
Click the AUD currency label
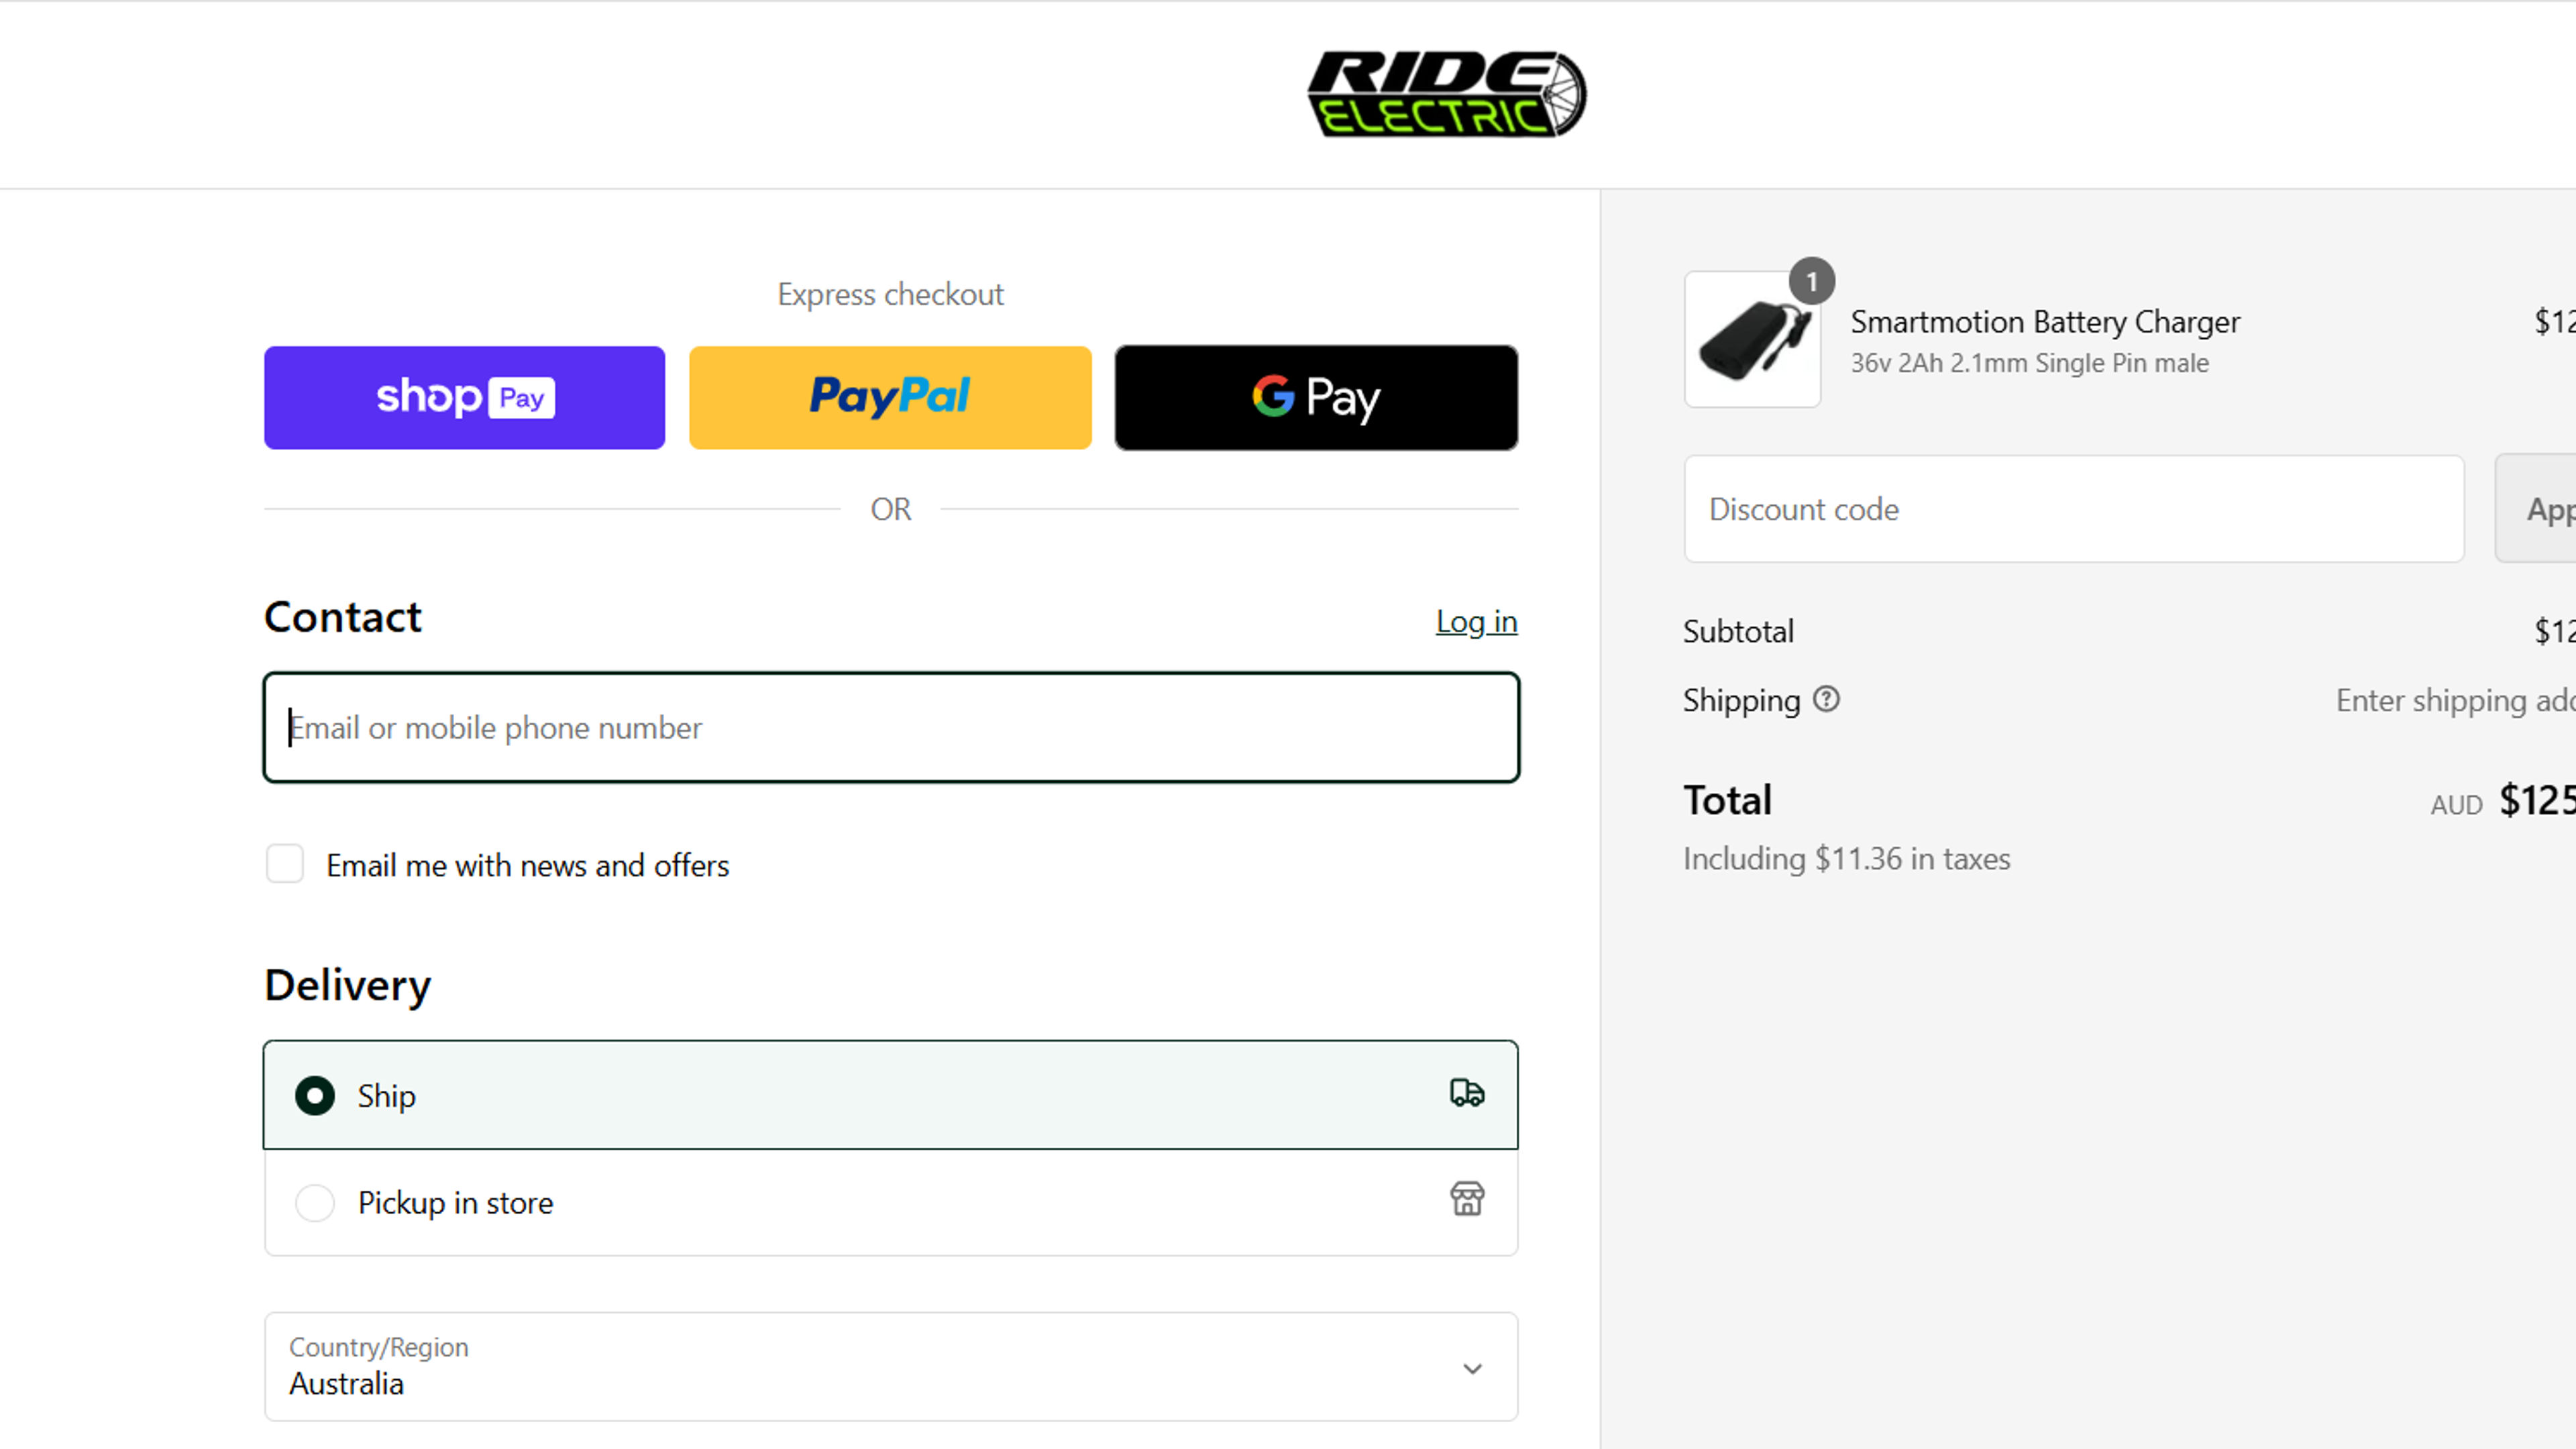tap(2456, 805)
